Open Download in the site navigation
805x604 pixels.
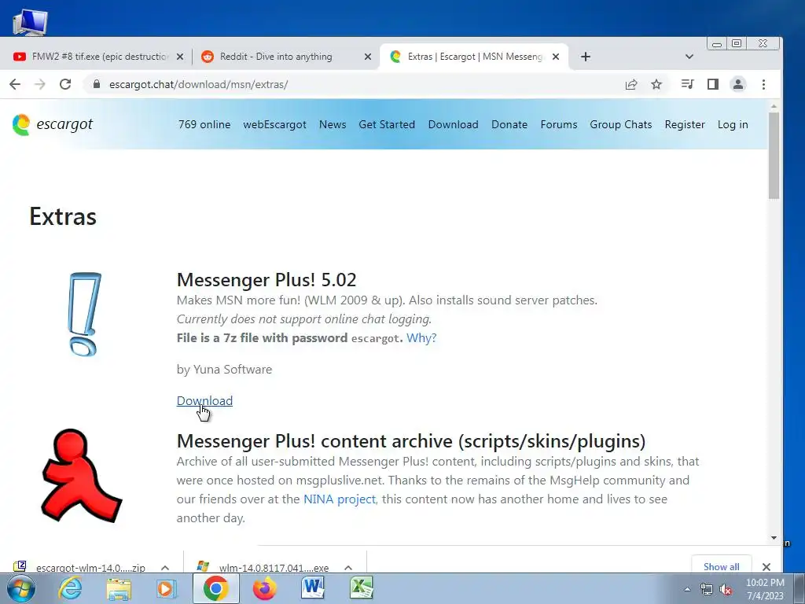point(454,124)
